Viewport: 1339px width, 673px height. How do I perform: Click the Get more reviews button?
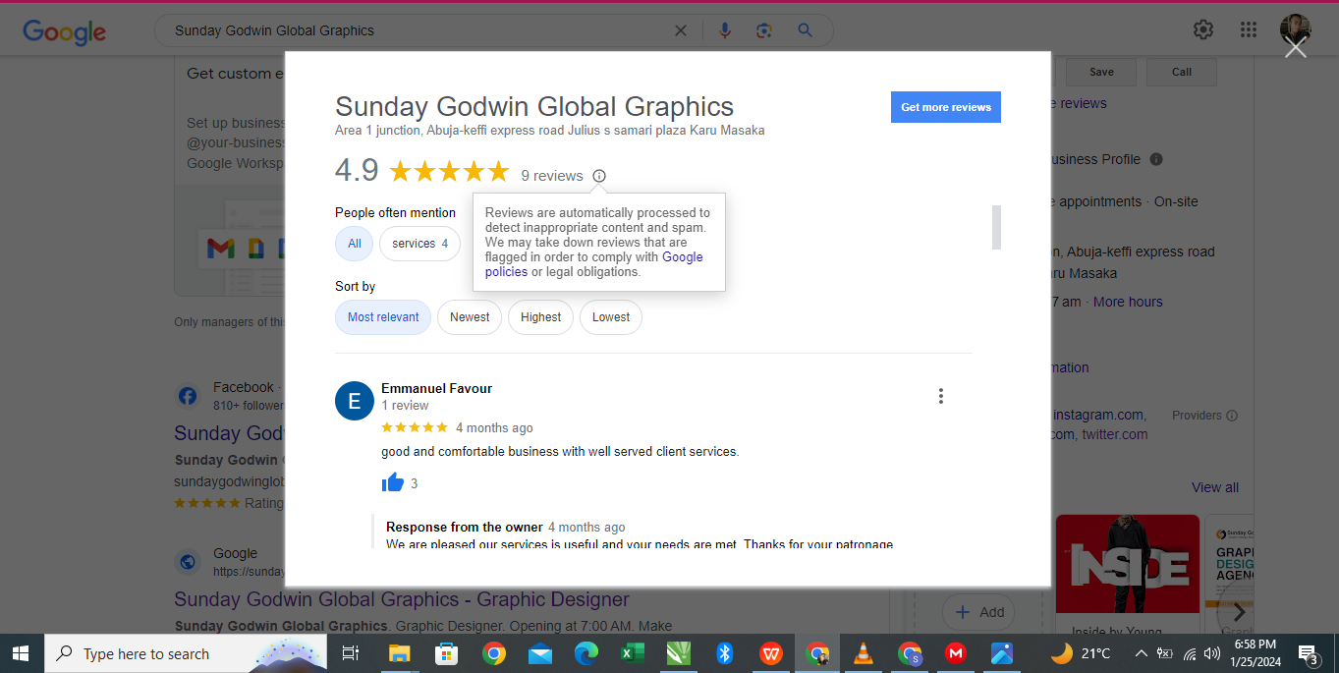coord(946,107)
